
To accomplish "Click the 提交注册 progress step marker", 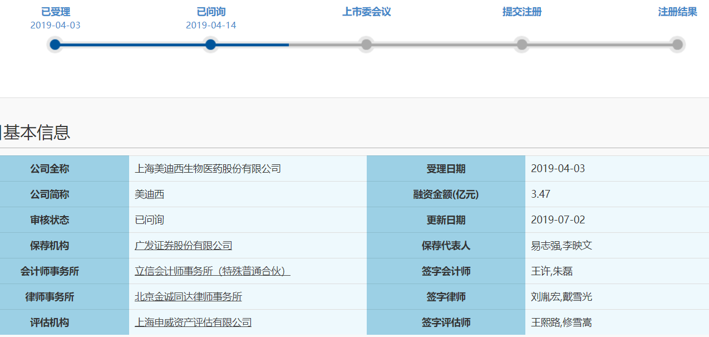I will (x=522, y=45).
